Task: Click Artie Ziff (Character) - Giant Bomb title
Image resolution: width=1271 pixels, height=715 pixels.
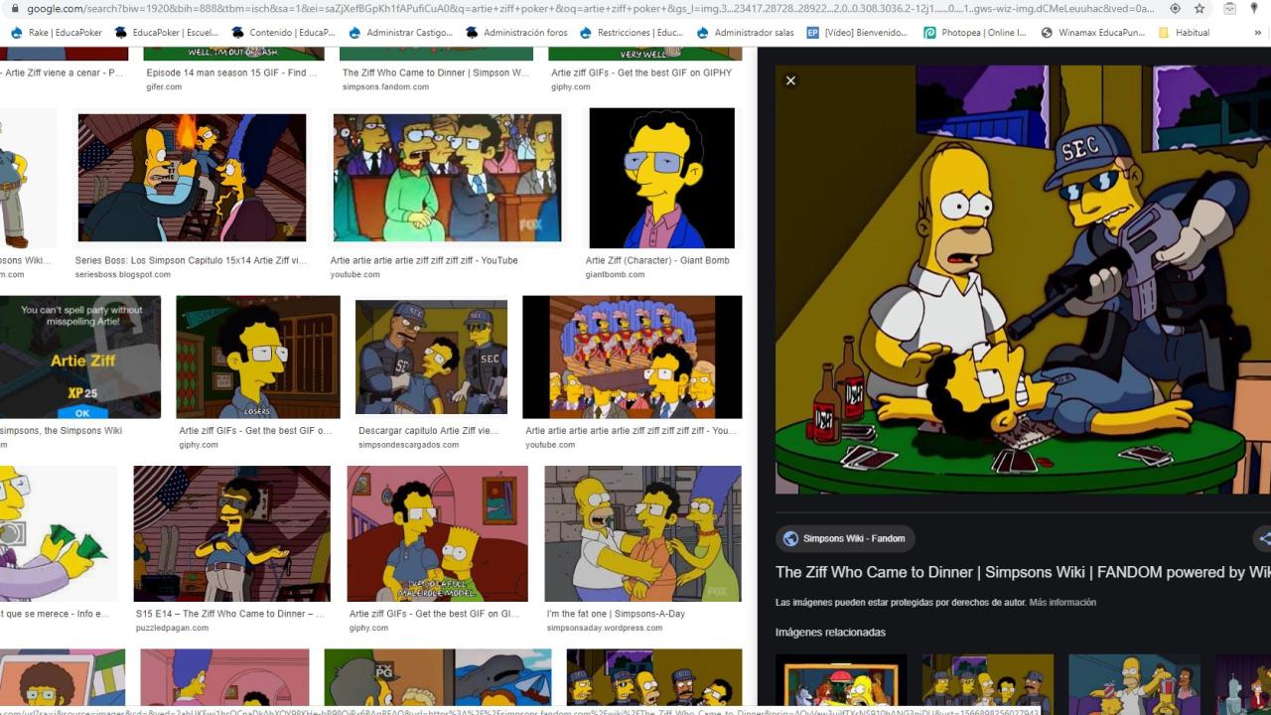Action: point(657,260)
